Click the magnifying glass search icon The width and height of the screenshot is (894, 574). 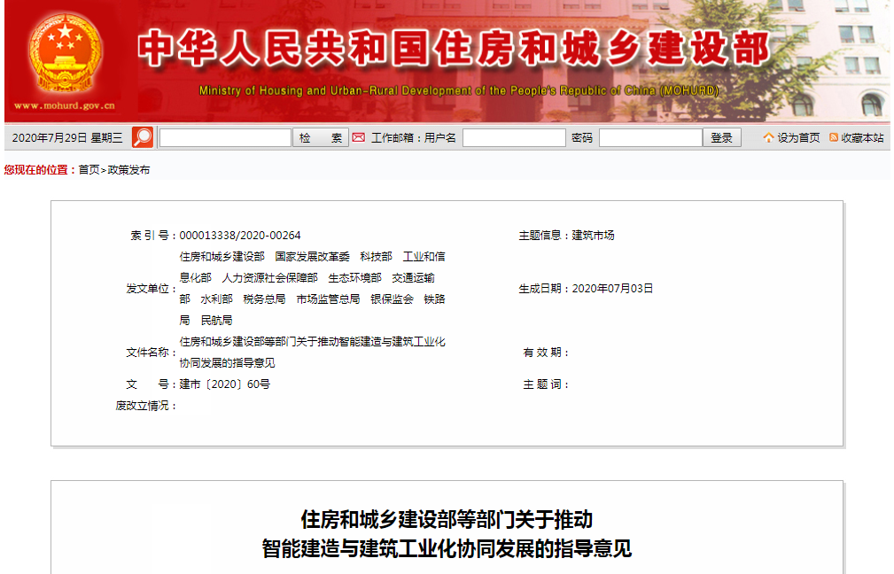pos(144,137)
